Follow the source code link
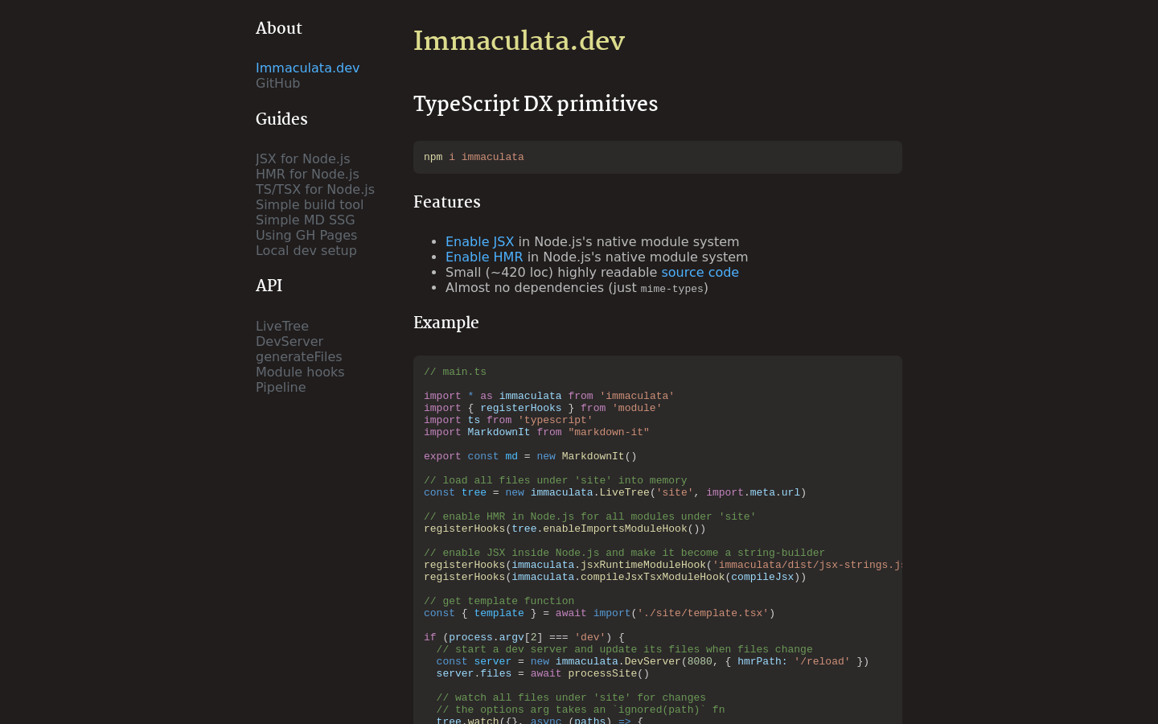This screenshot has width=1158, height=724. (700, 273)
